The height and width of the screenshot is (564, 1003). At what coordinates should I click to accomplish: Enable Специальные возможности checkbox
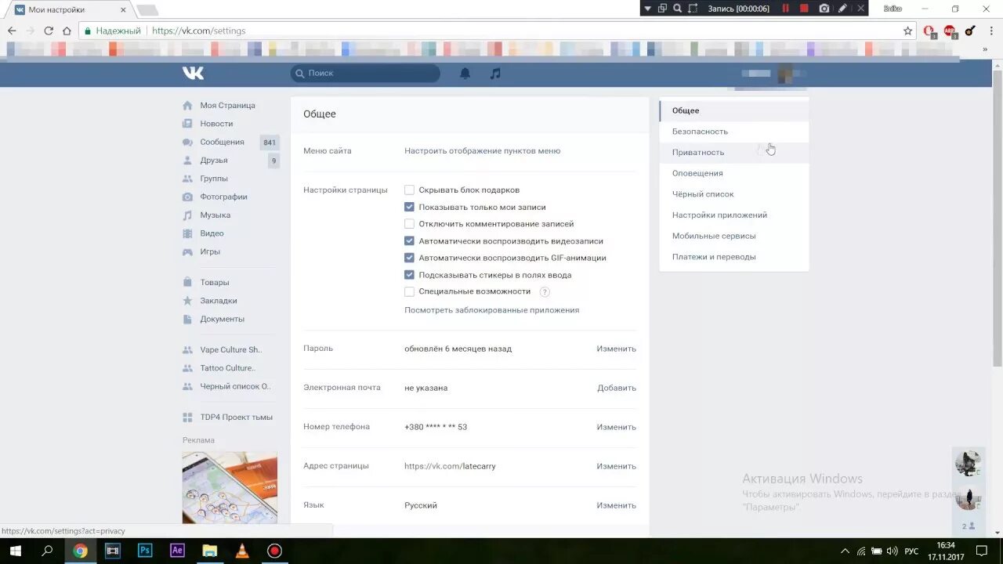(x=409, y=291)
